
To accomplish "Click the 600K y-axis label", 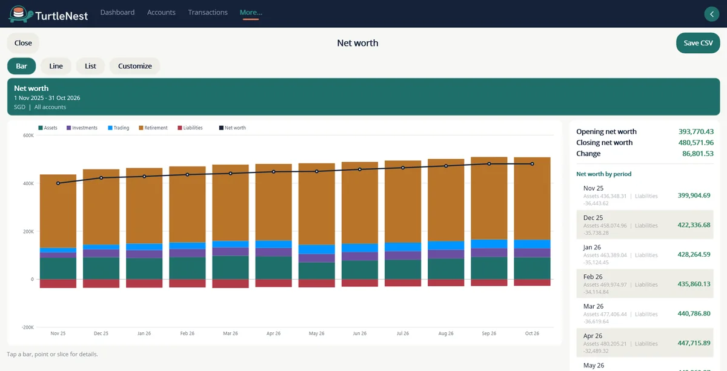I will (x=28, y=136).
